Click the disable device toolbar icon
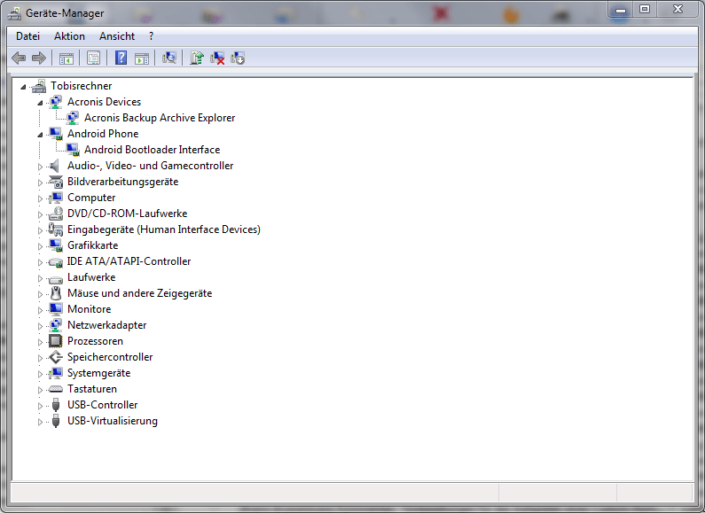 click(x=238, y=58)
